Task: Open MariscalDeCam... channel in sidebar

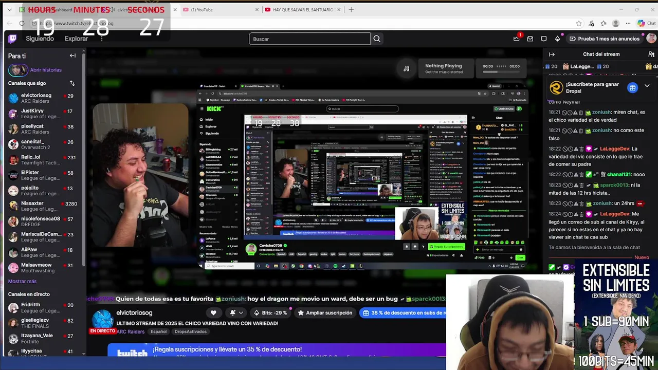Action: [43, 237]
